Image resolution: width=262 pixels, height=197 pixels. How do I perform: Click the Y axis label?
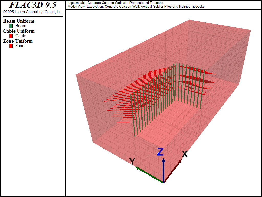(132, 162)
